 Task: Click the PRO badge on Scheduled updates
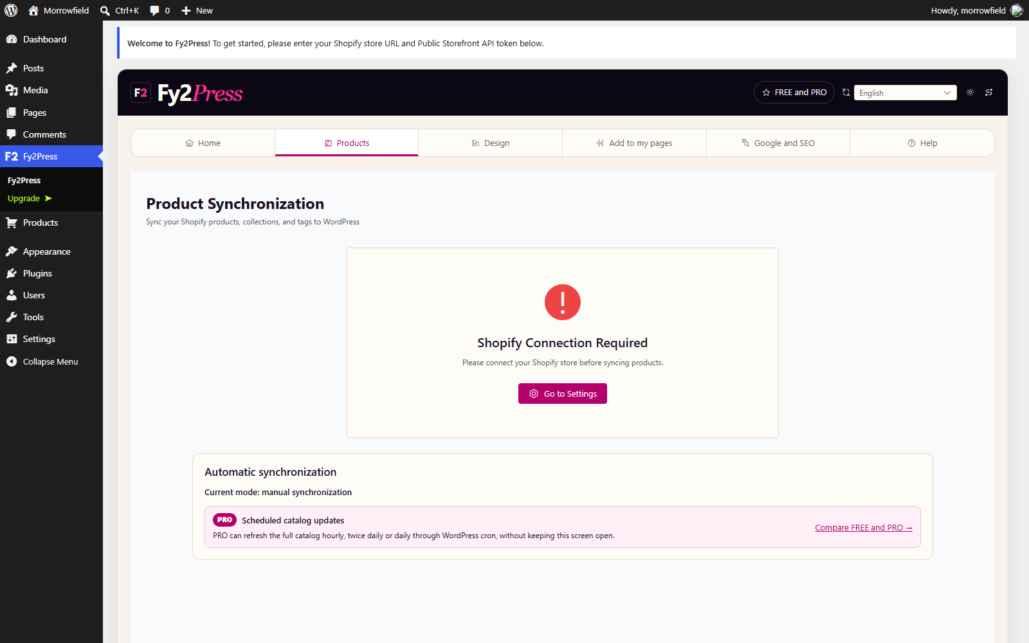point(224,520)
